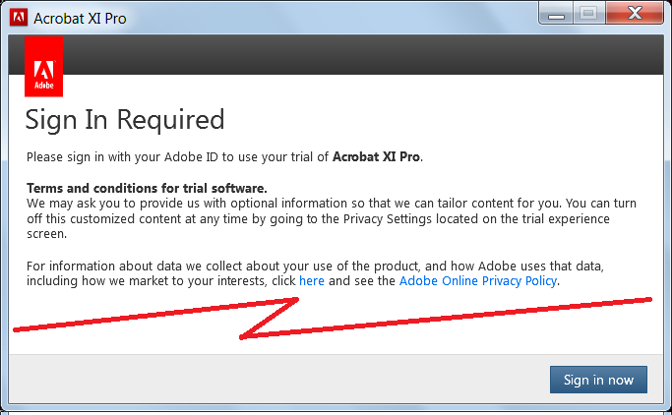
Task: Click the bold 'Acrobat XI Pro' product name
Action: [376, 156]
